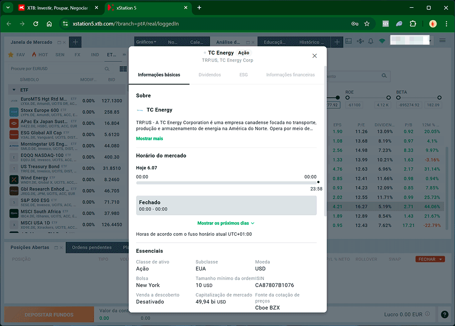Click the DEPOSITAR FUNDOS button
Image resolution: width=455 pixels, height=326 pixels.
click(49, 315)
